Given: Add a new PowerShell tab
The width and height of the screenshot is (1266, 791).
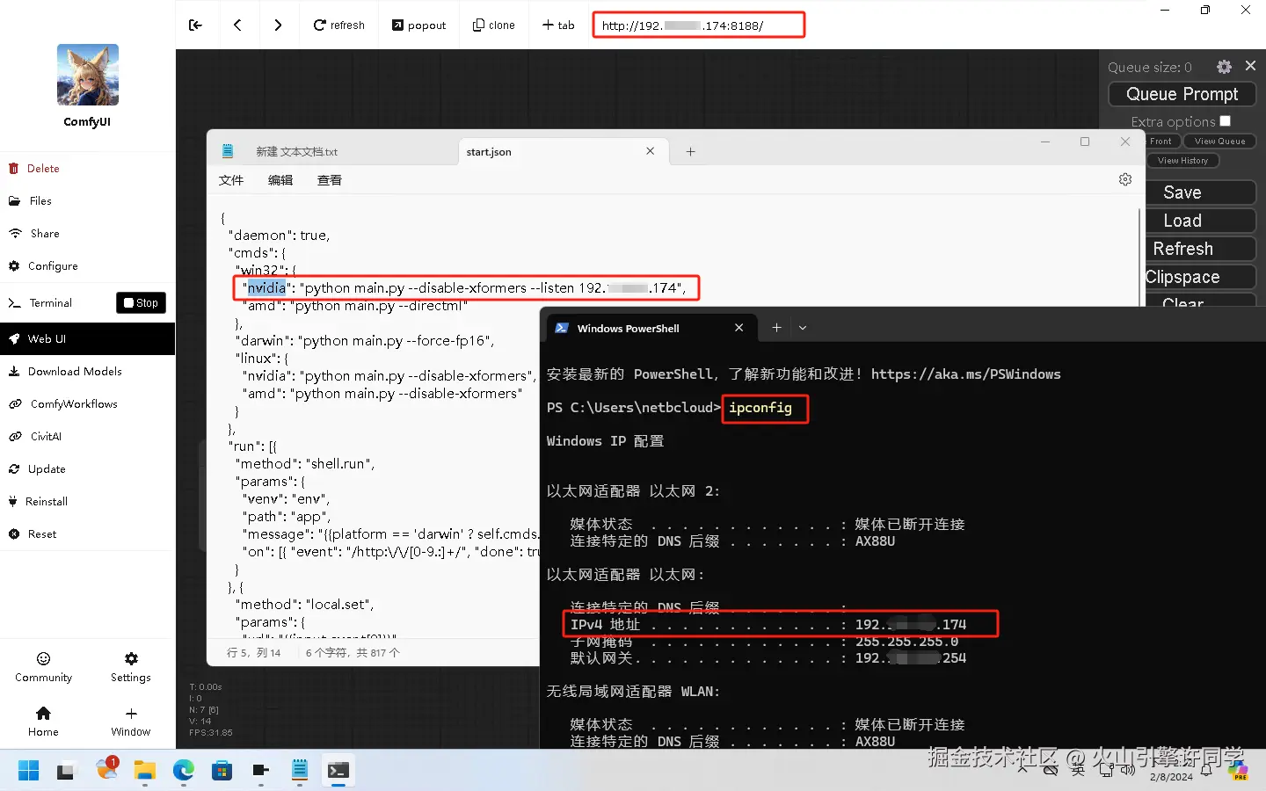Looking at the screenshot, I should pyautogui.click(x=776, y=328).
